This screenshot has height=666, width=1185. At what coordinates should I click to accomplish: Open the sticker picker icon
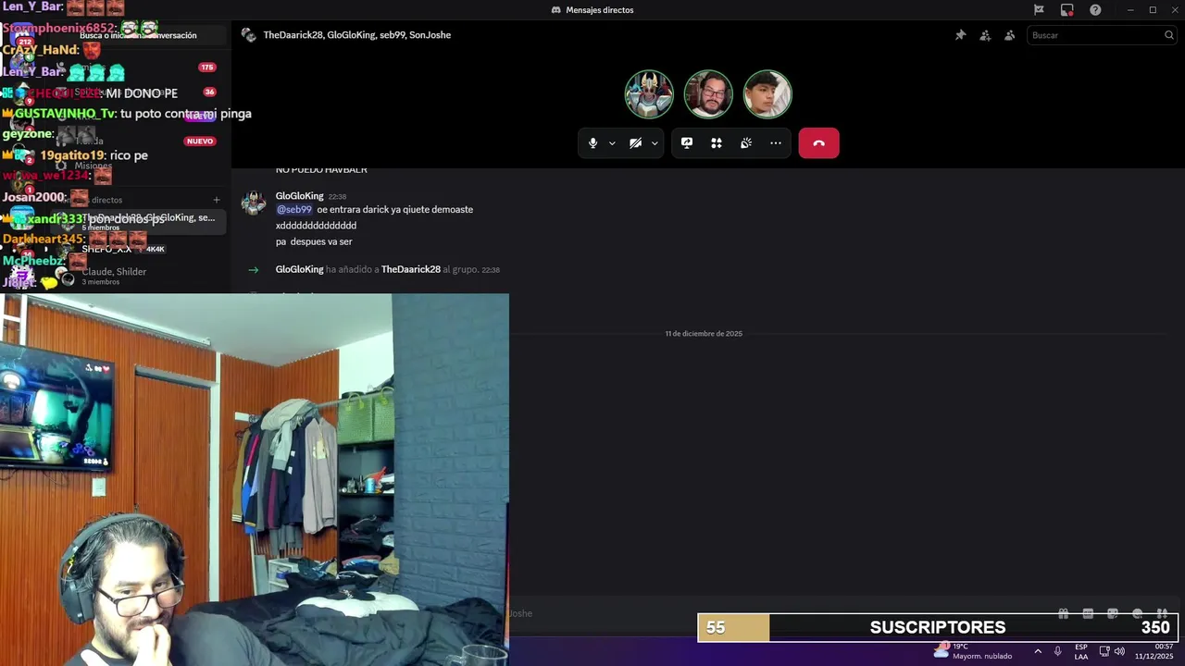(x=1113, y=613)
